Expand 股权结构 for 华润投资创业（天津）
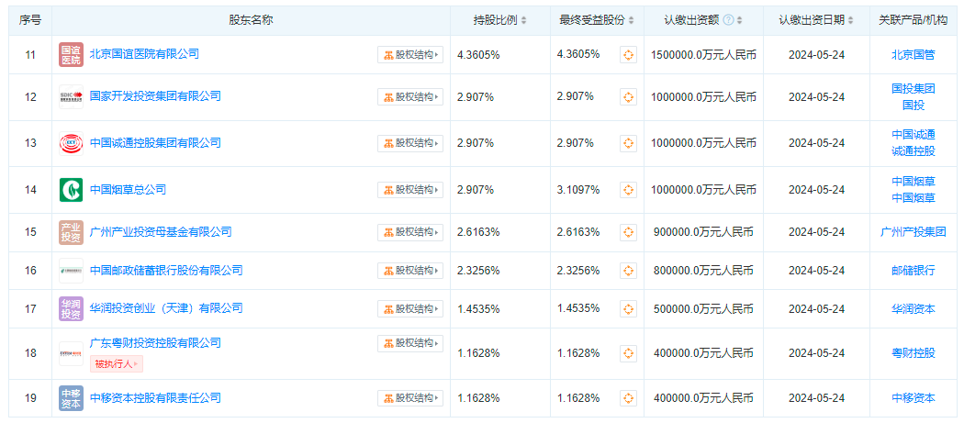 (x=410, y=308)
